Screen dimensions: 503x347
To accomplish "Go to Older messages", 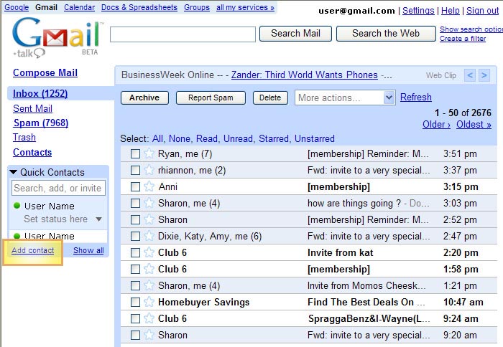I will (x=436, y=125).
